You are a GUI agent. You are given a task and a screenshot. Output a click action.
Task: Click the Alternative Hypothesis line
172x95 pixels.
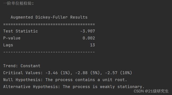(x=74, y=87)
